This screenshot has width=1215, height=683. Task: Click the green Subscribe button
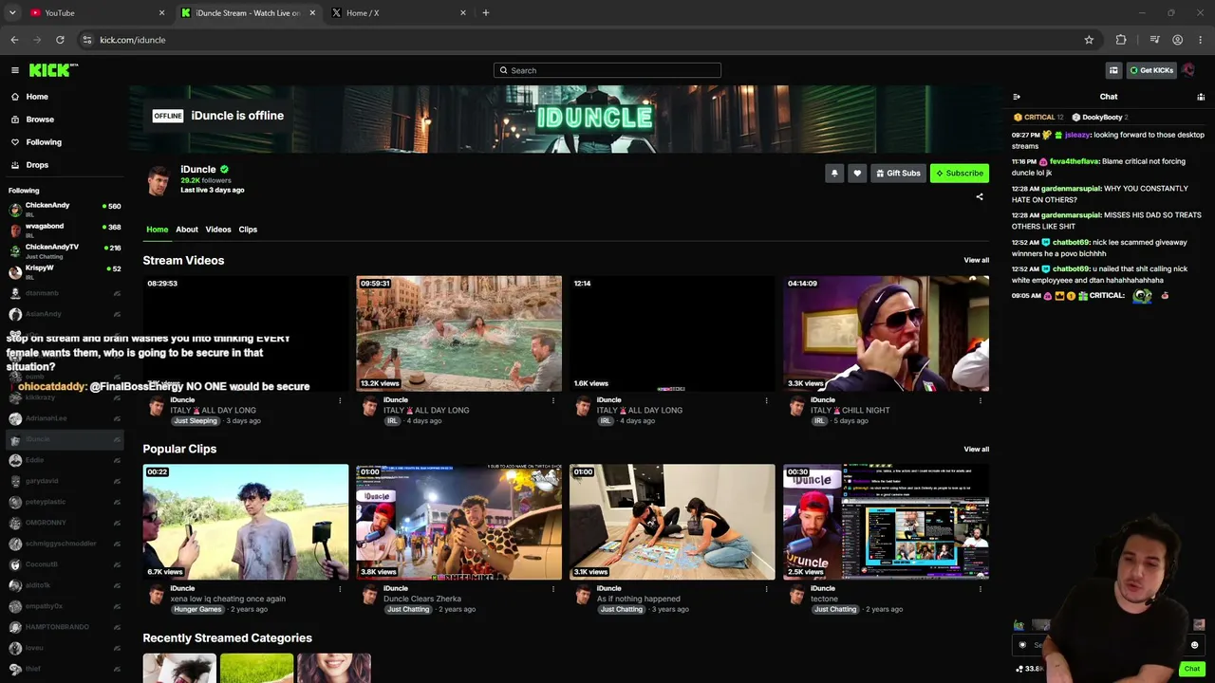pos(960,173)
